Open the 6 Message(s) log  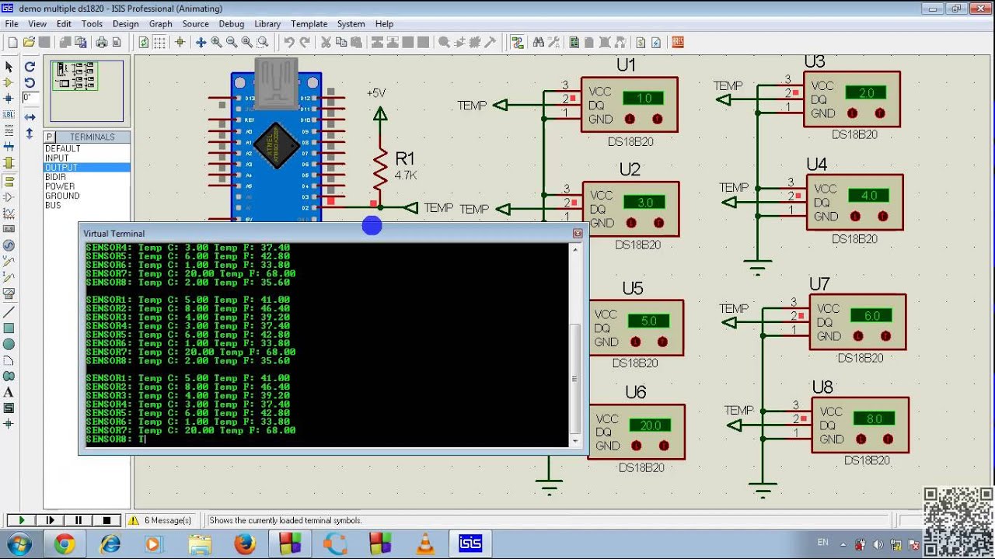tap(160, 520)
